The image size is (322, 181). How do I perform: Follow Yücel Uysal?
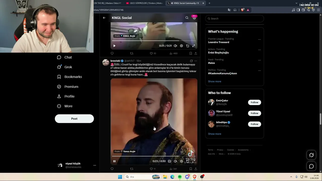pyautogui.click(x=254, y=113)
